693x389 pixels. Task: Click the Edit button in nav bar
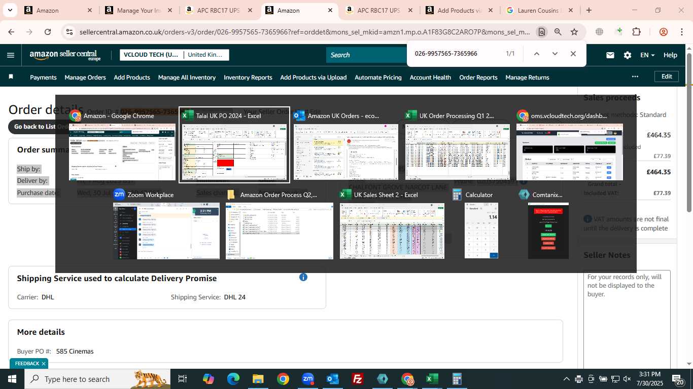point(667,76)
